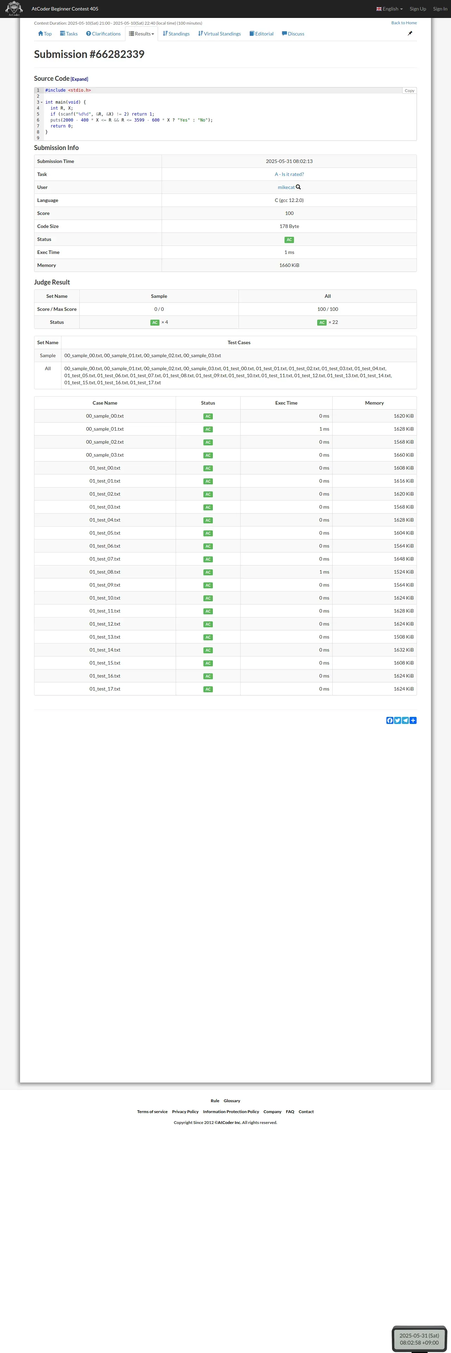Screen dimensions: 451x1353
Task: Open the Information Protection Policy link
Action: coord(231,1111)
